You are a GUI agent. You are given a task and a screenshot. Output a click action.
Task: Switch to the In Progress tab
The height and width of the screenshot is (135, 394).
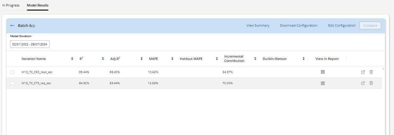click(11, 5)
